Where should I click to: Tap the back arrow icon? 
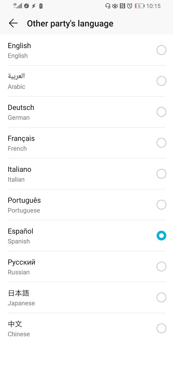coord(13,23)
